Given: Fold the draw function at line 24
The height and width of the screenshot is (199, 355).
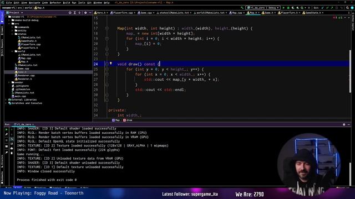Looking at the screenshot, I should click(x=107, y=64).
